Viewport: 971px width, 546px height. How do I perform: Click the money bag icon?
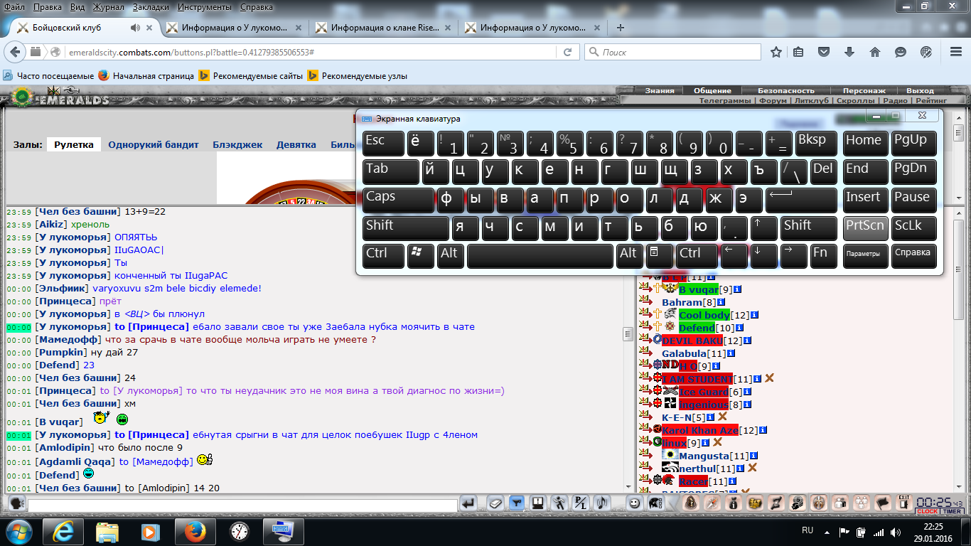(x=734, y=503)
